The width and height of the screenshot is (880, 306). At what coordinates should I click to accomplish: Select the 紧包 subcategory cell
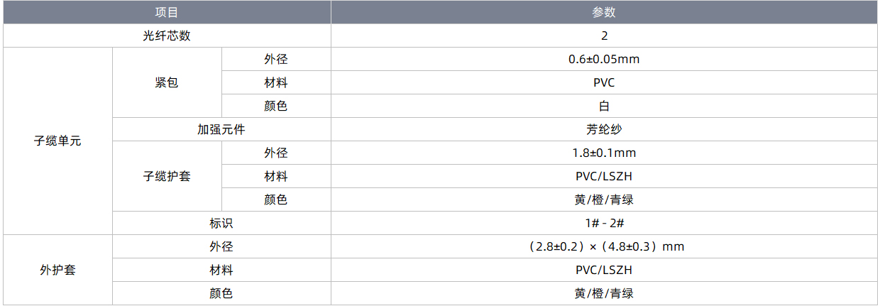(x=167, y=83)
